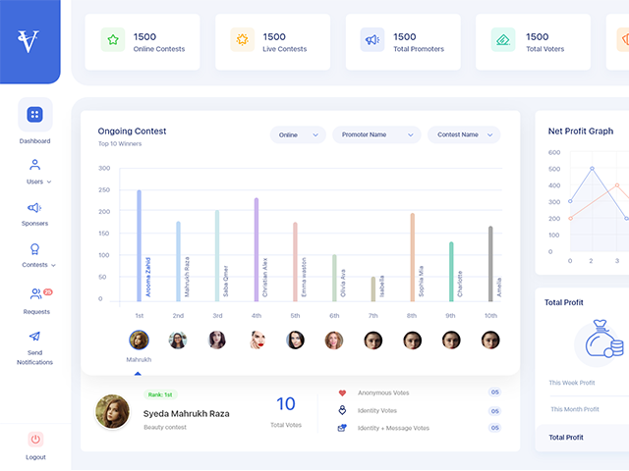629x471 pixels.
Task: Click the Send Notifications paper plane icon
Action: 34,337
